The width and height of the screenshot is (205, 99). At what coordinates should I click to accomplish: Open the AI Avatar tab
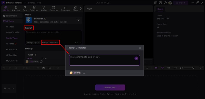16,9
